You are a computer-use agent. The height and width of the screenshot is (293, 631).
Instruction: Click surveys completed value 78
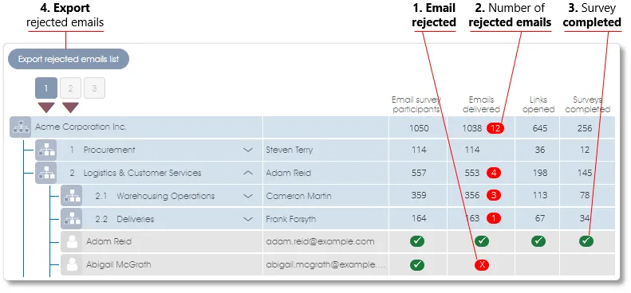point(584,195)
